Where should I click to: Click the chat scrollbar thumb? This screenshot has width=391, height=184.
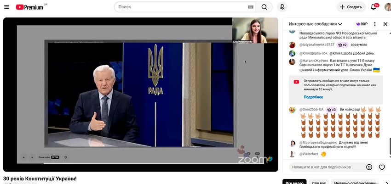pos(390,146)
